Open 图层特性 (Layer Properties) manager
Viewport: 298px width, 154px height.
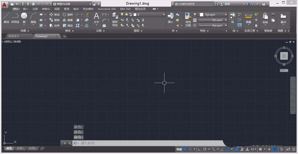coord(115,20)
